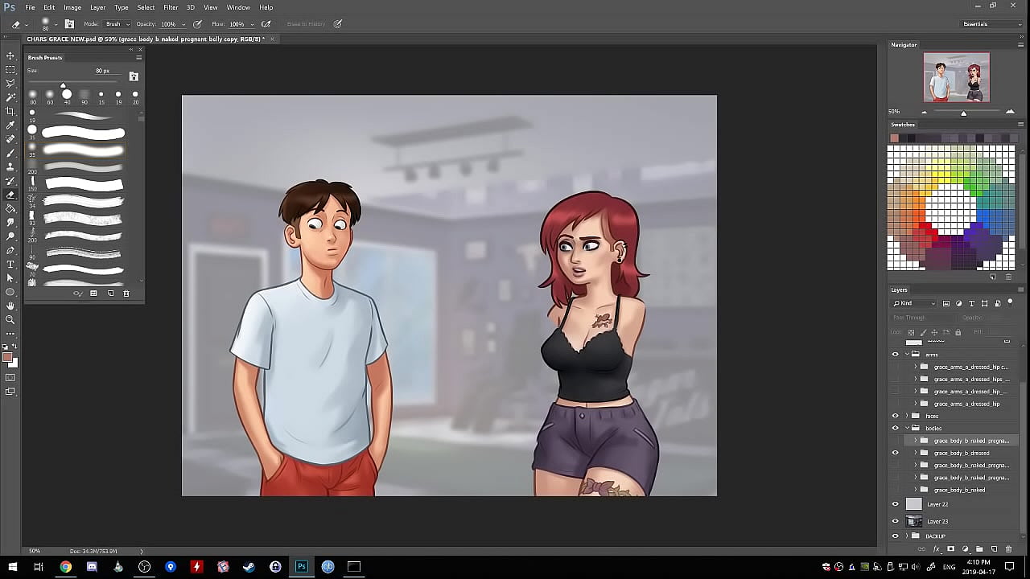Select the Clone Stamp tool
The height and width of the screenshot is (579, 1030).
(10, 166)
